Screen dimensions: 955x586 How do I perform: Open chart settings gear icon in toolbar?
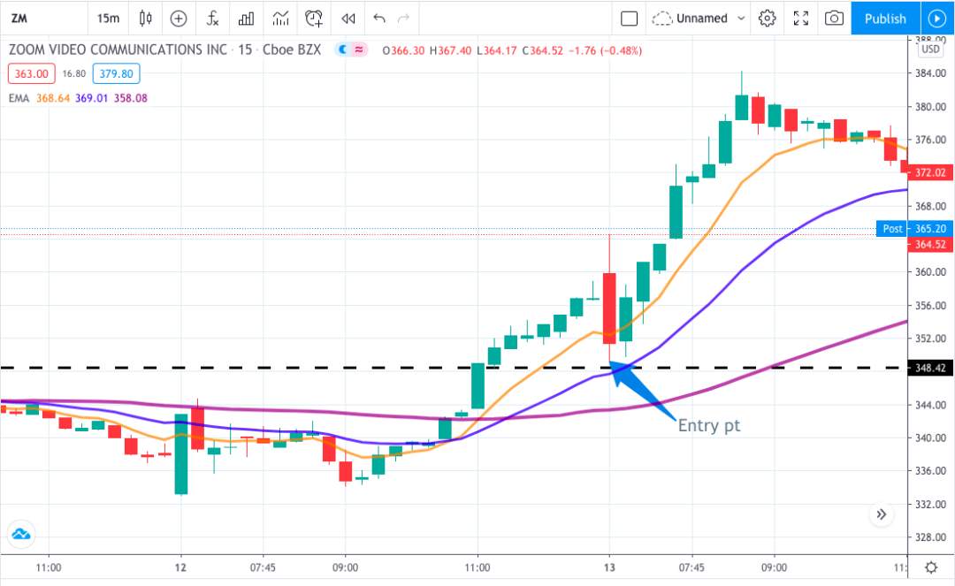(x=768, y=19)
